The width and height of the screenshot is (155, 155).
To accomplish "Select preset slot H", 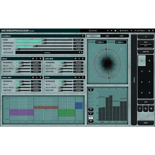I will pos(149,93).
